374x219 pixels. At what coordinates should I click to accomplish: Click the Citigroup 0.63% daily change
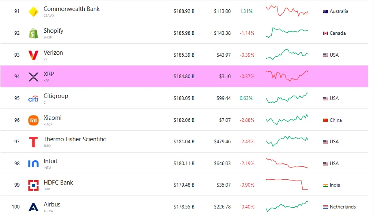click(x=246, y=98)
